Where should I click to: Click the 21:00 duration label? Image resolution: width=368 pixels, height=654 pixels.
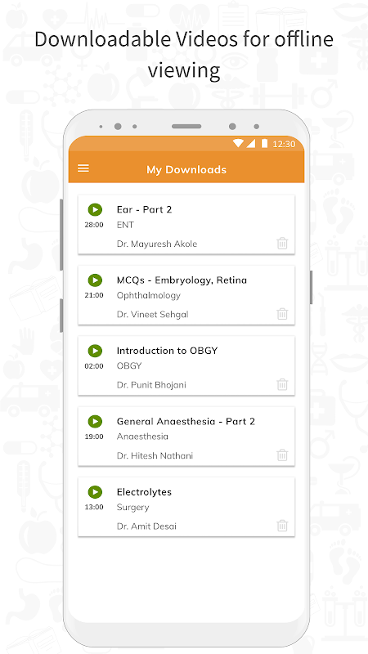[94, 295]
